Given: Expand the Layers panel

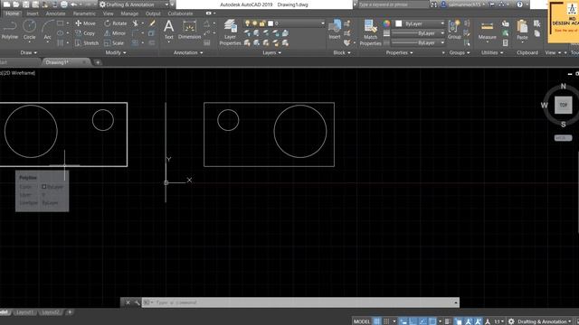Looking at the screenshot, I should pyautogui.click(x=271, y=52).
